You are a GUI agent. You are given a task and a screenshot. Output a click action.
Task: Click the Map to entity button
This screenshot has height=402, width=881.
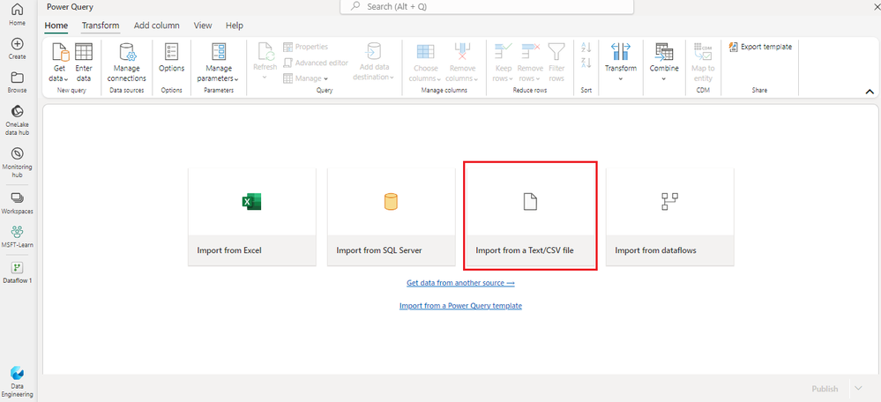coord(703,63)
